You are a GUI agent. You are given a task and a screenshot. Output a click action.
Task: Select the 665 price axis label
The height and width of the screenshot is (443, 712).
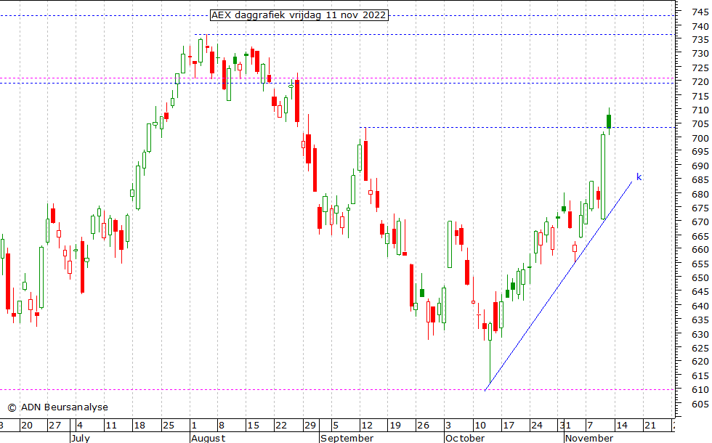(700, 237)
